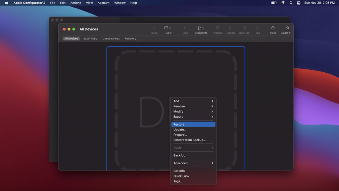Expand the Advanced submenu

(193, 163)
